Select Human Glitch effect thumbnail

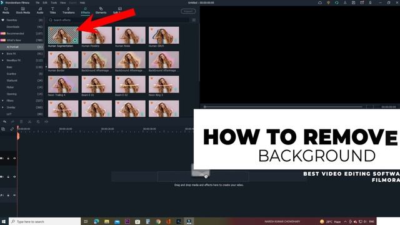click(164, 35)
